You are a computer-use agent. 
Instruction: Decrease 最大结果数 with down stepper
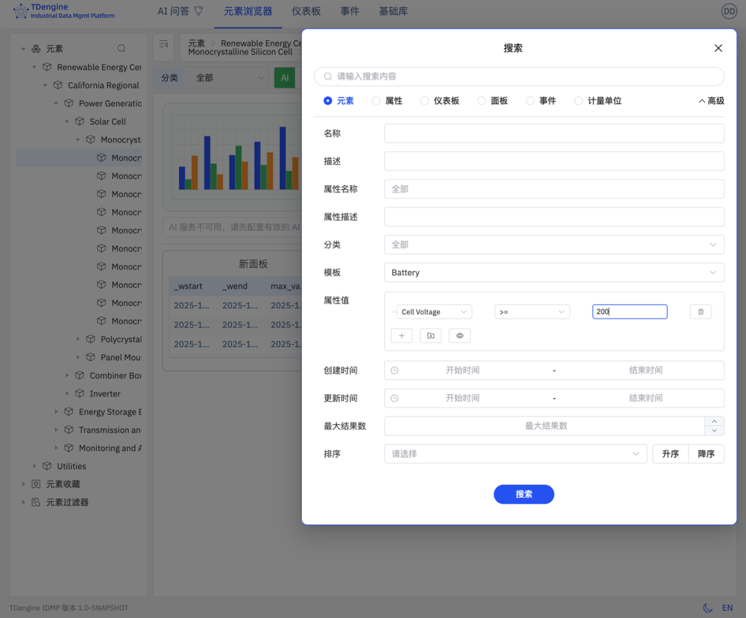[x=714, y=431]
